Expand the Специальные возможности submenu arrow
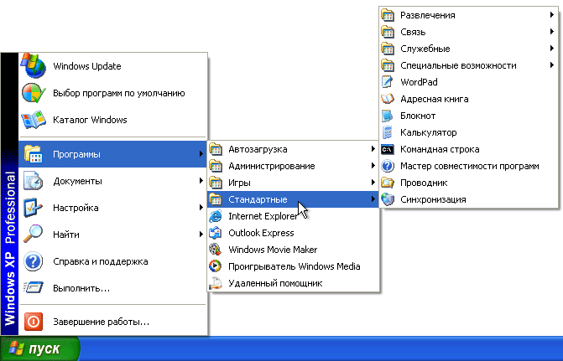 pyautogui.click(x=552, y=65)
